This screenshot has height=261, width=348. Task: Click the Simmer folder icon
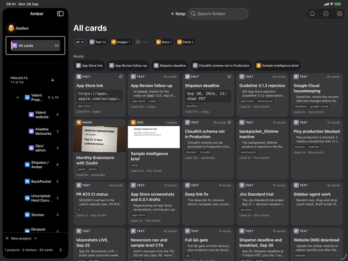tap(27, 215)
